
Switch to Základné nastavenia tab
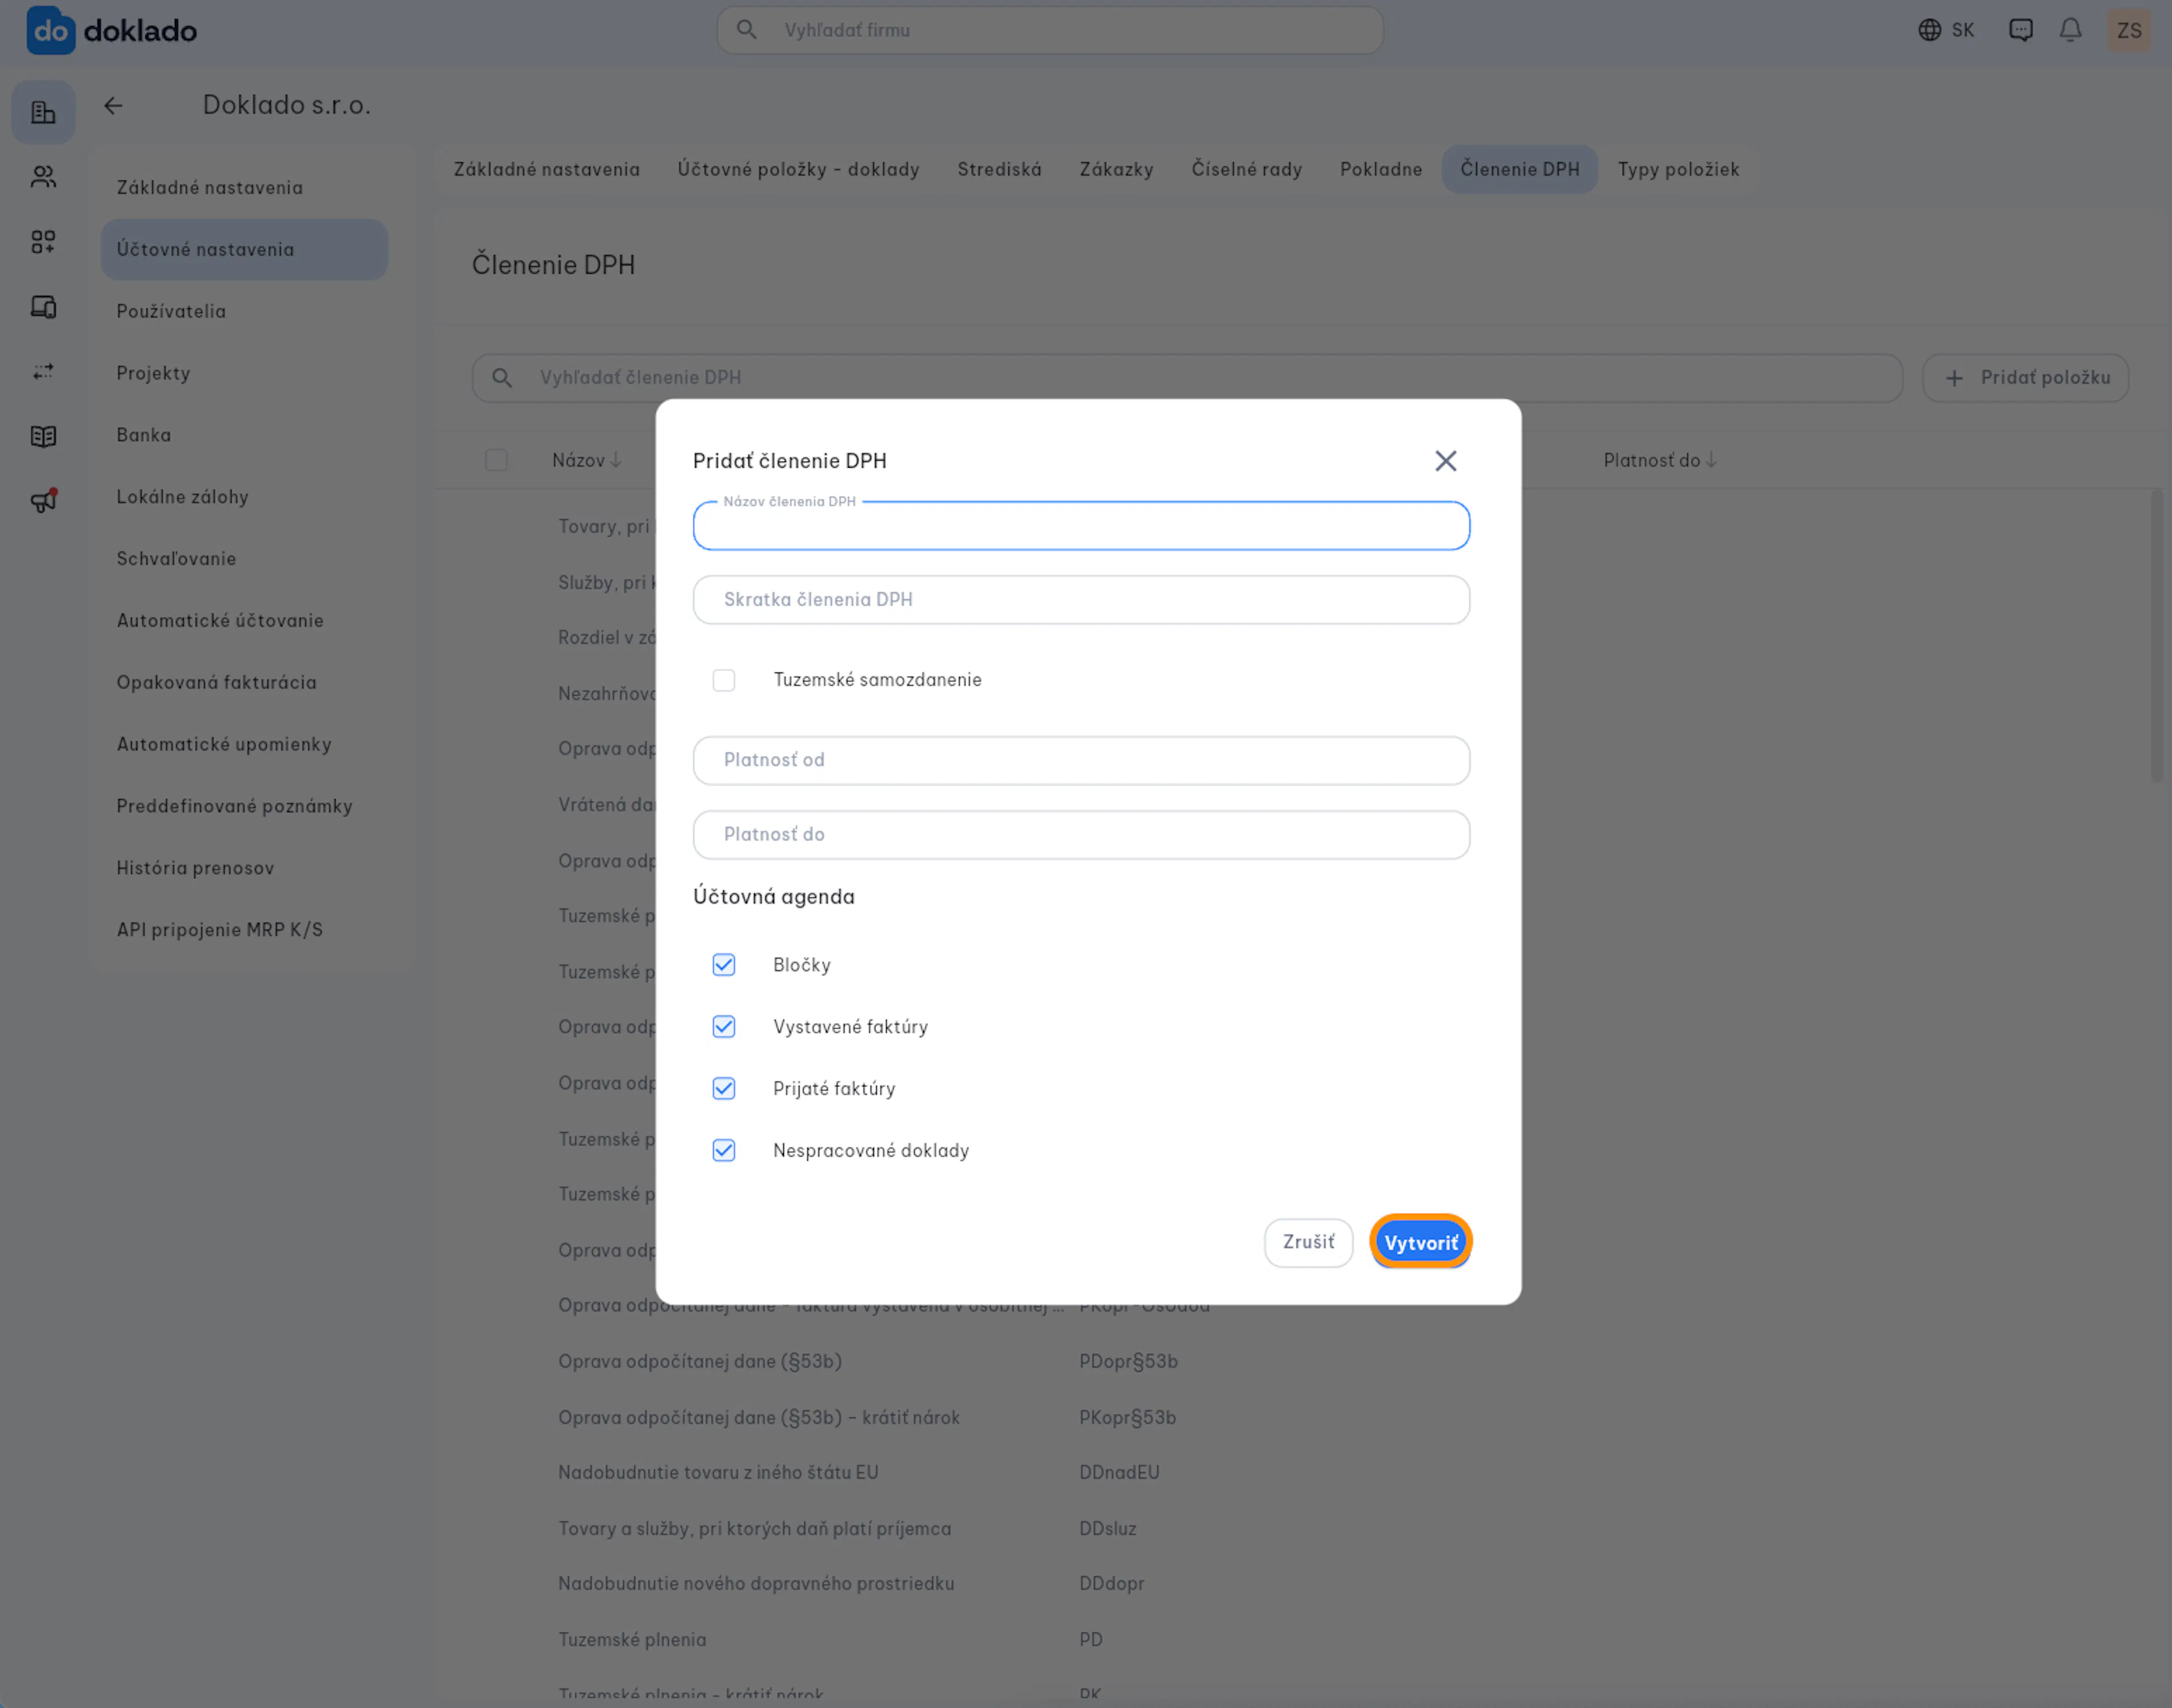[547, 169]
